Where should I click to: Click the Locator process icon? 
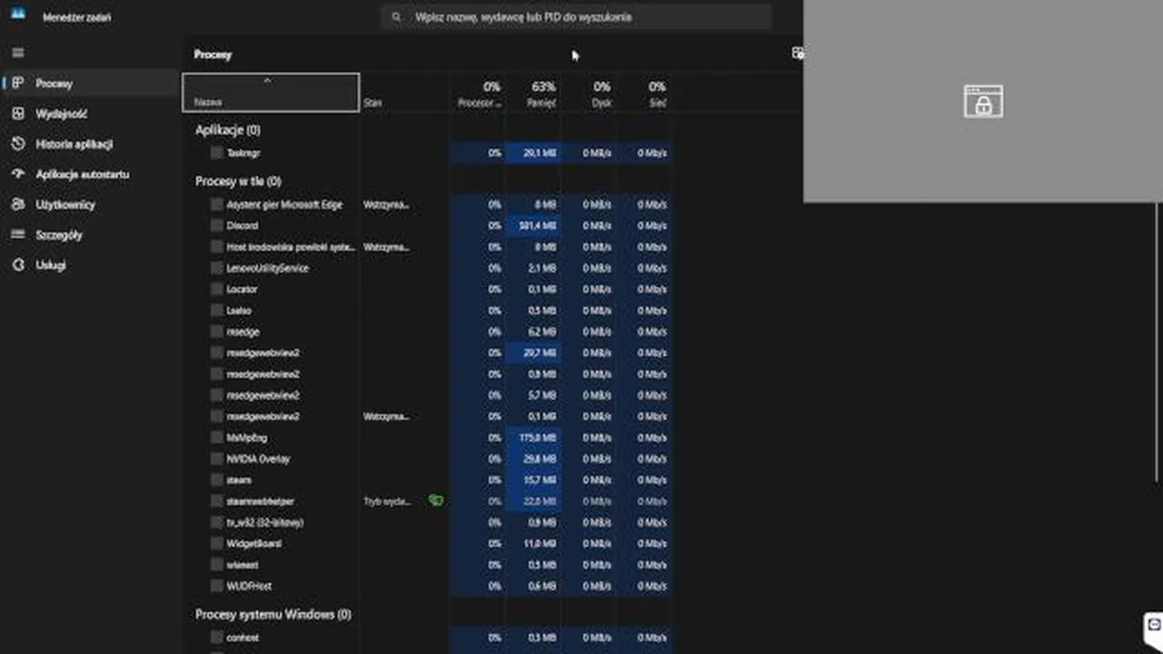216,289
